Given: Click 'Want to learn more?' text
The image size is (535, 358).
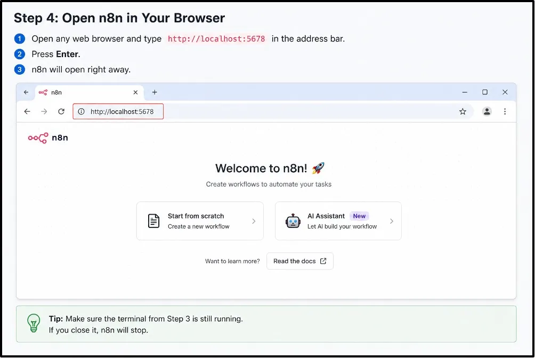Looking at the screenshot, I should pyautogui.click(x=232, y=261).
